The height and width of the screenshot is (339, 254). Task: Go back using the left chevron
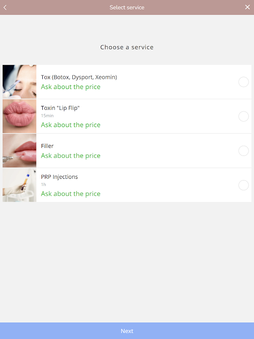[x=5, y=7]
